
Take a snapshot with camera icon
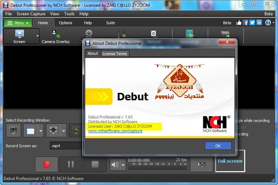pos(201,165)
